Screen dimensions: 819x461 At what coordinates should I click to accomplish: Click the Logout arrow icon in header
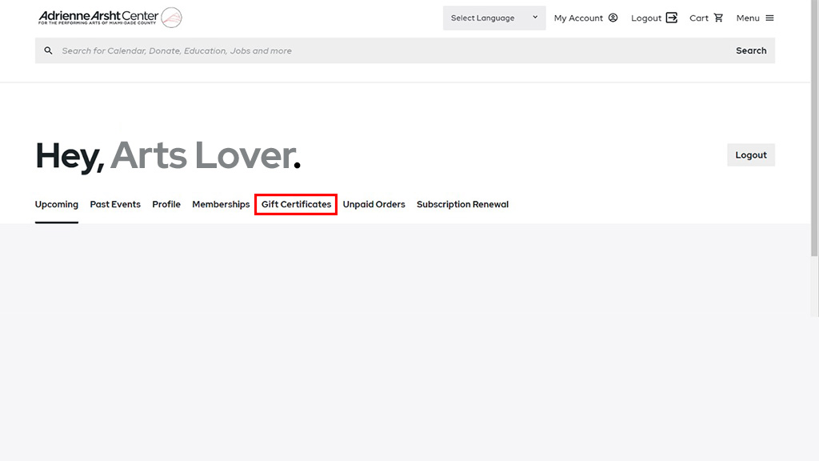(672, 18)
